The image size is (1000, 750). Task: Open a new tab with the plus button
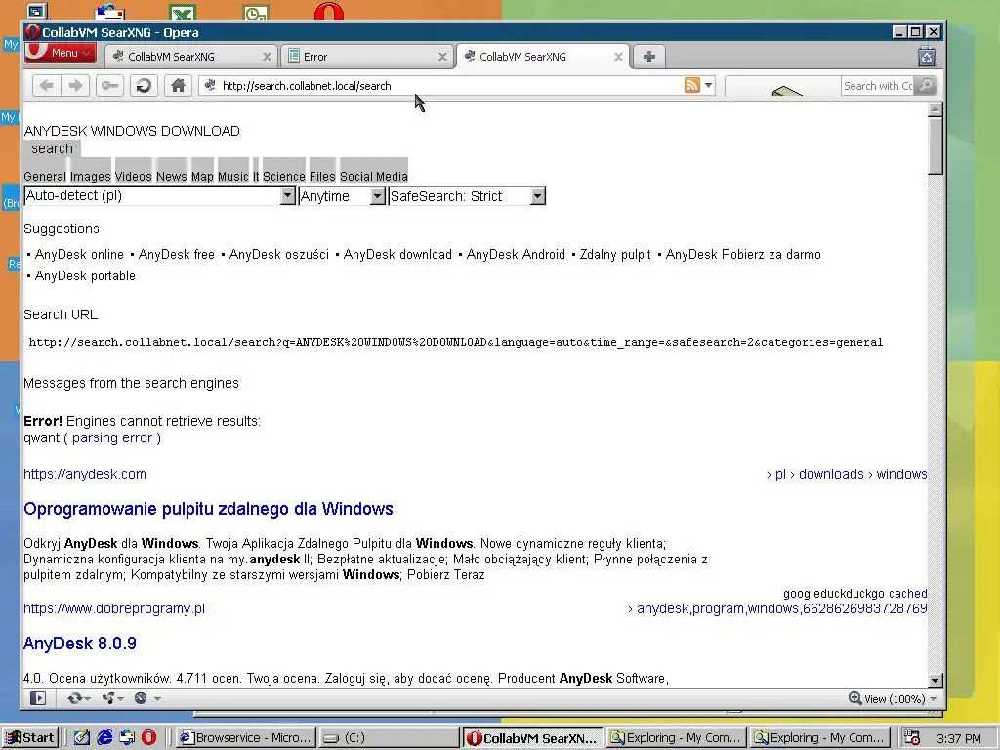pos(649,57)
